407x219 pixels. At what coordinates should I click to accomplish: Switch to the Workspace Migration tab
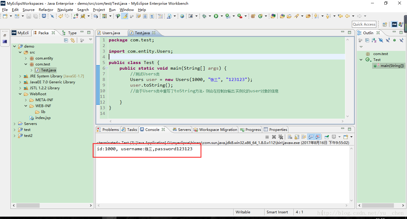click(x=215, y=129)
